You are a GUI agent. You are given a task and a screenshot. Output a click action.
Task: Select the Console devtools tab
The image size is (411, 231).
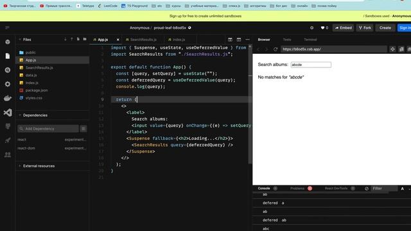pos(264,189)
